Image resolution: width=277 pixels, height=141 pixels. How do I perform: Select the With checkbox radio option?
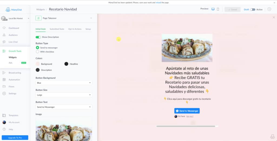37,52
